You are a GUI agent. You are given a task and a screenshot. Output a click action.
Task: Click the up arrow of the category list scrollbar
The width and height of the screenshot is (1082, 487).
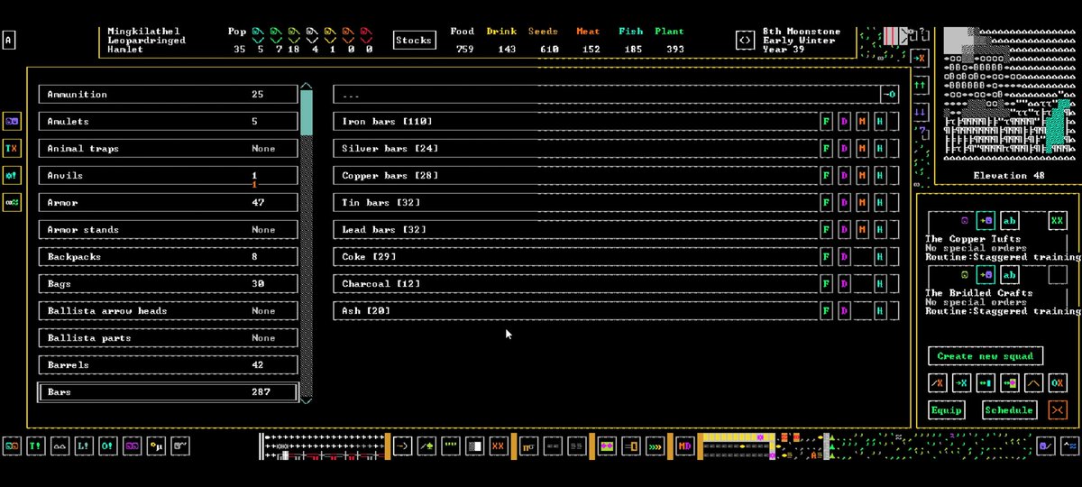[307, 87]
